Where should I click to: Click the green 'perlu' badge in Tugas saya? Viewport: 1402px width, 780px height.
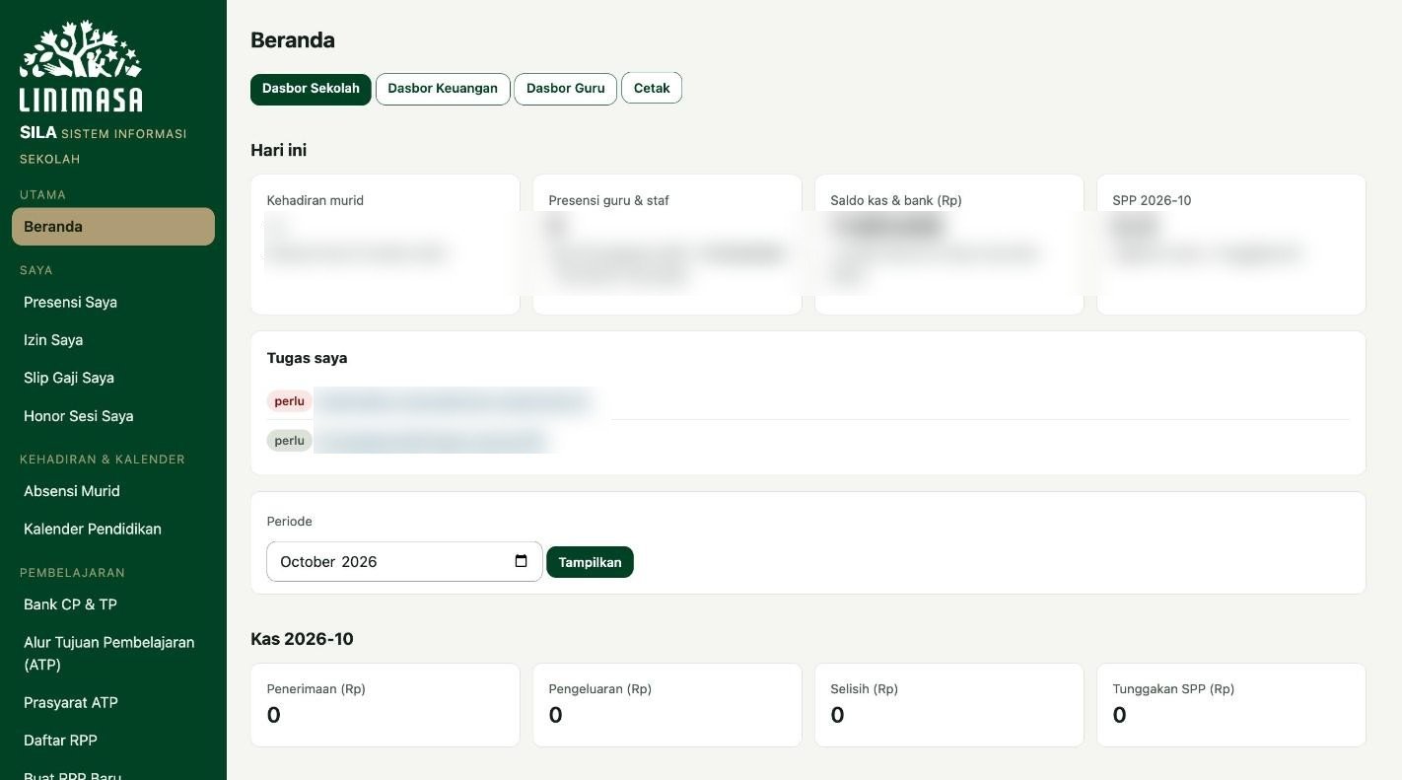[289, 441]
